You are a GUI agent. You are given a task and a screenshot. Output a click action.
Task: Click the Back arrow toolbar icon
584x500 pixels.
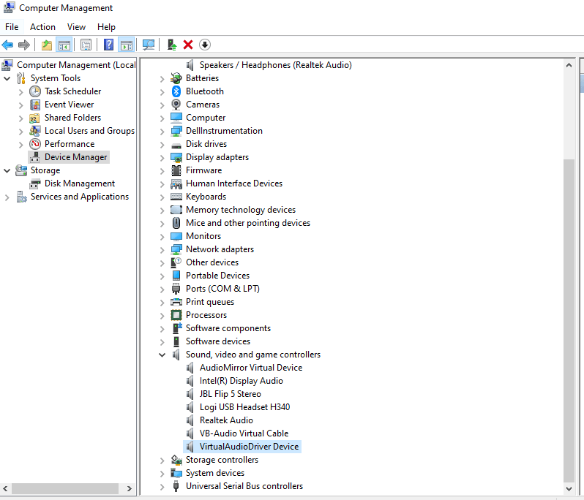point(7,45)
